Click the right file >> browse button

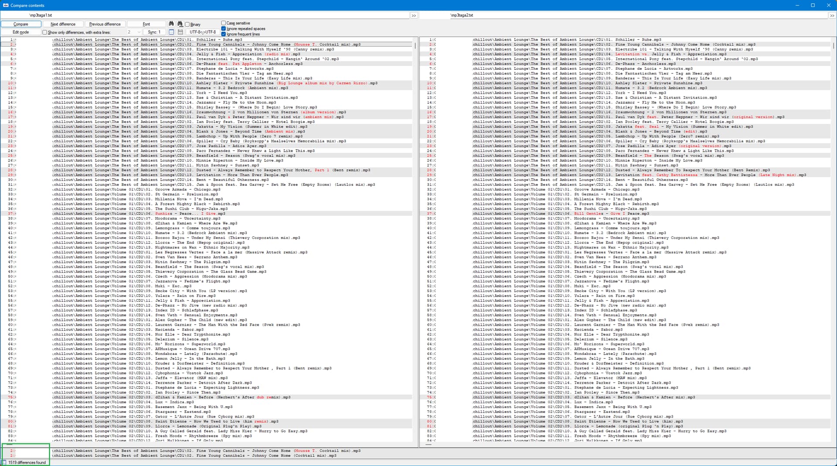[832, 15]
